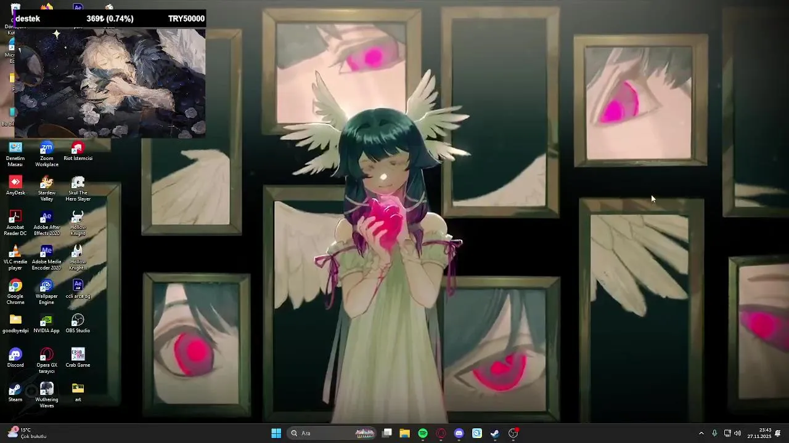Viewport: 789px width, 443px height.
Task: Select the AnyDesk desktop icon
Action: [x=15, y=186]
